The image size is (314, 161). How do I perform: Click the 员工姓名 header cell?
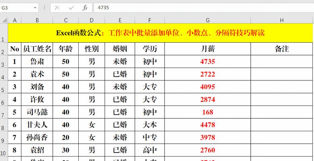click(x=37, y=49)
